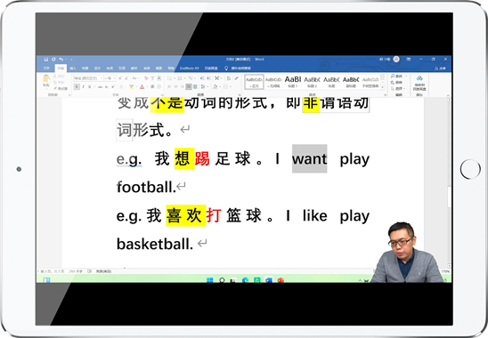488x338 pixels.
Task: Click the yellow text highlight color icon
Action: [132, 87]
